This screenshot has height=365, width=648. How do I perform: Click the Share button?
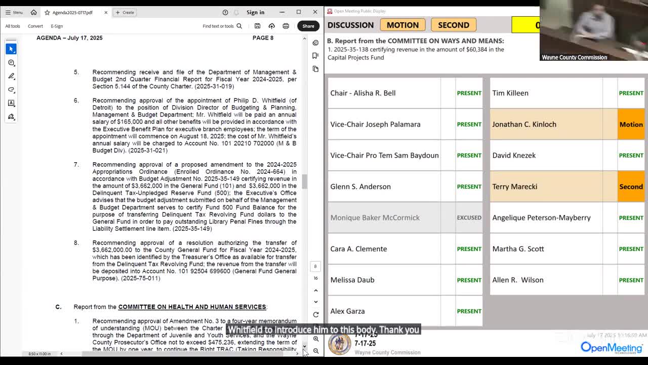tap(308, 26)
